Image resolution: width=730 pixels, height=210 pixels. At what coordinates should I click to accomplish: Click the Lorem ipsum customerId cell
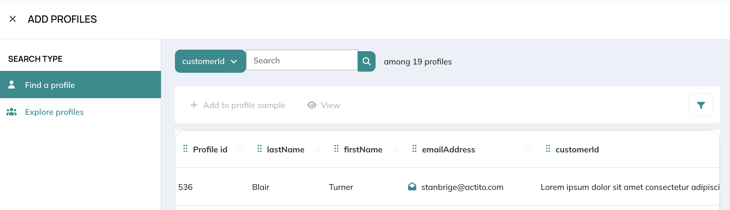point(630,187)
